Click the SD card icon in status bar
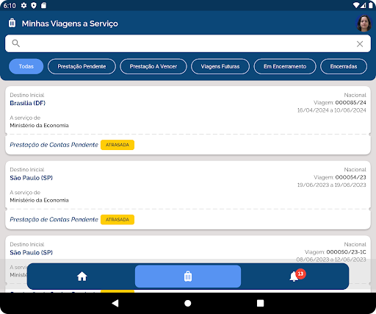Viewport: 376px width, 314px height. (43, 5)
